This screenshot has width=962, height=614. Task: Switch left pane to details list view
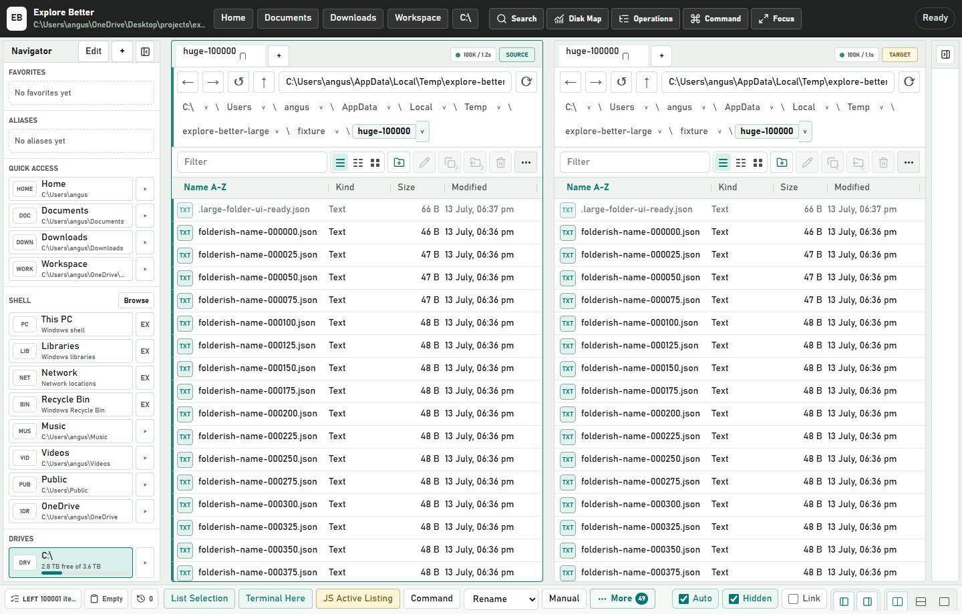341,162
